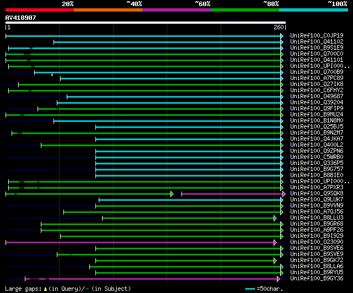353x293 pixels.
Task: Choose the UniRef100_Q25BJ5 entry
Action: pos(317,127)
